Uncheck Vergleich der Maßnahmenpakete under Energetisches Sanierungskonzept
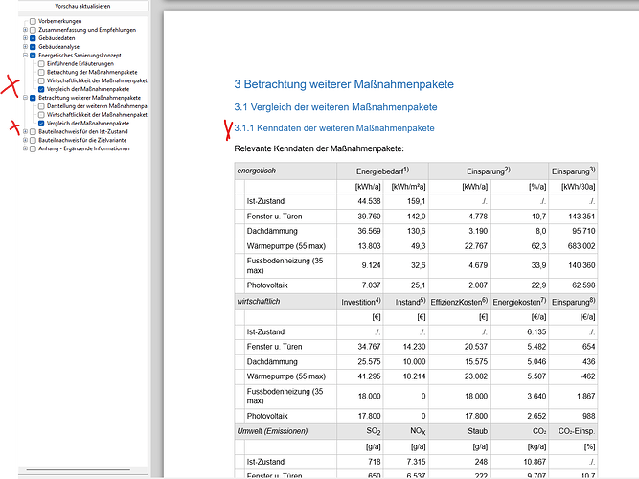The height and width of the screenshot is (479, 639). (x=41, y=89)
